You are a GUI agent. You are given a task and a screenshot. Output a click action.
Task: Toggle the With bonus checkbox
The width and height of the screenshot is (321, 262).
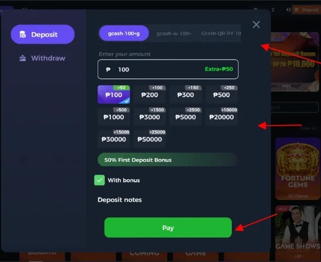point(100,180)
